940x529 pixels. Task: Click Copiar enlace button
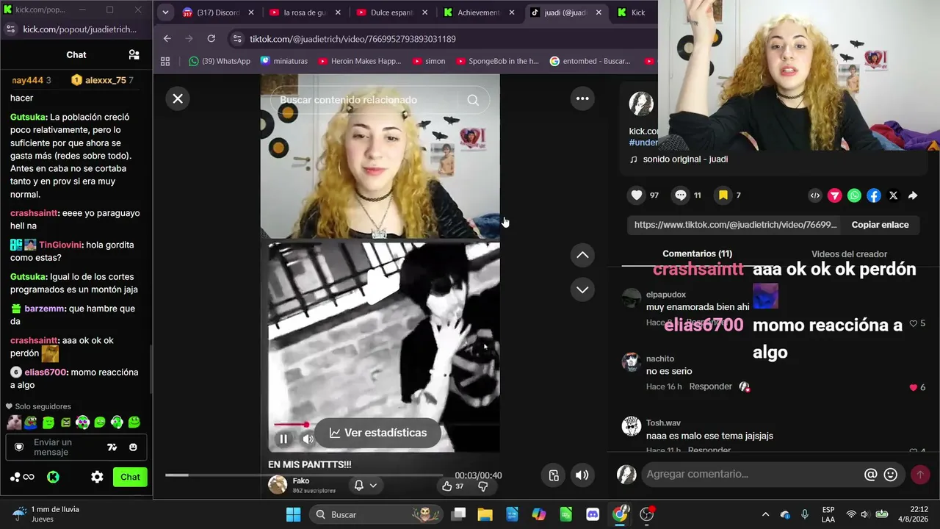click(x=880, y=225)
